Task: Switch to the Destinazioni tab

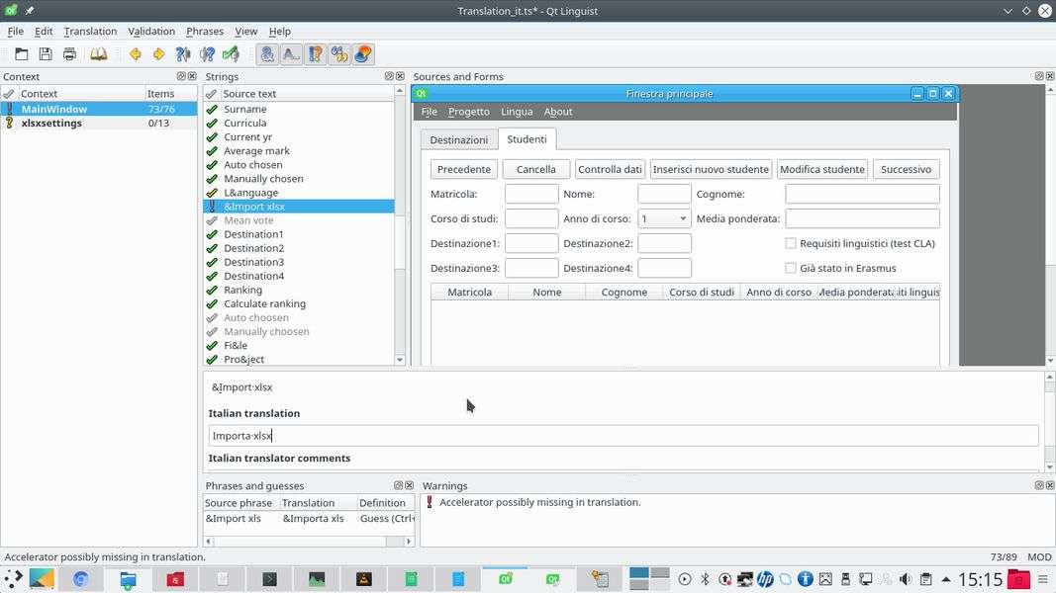Action: [458, 139]
